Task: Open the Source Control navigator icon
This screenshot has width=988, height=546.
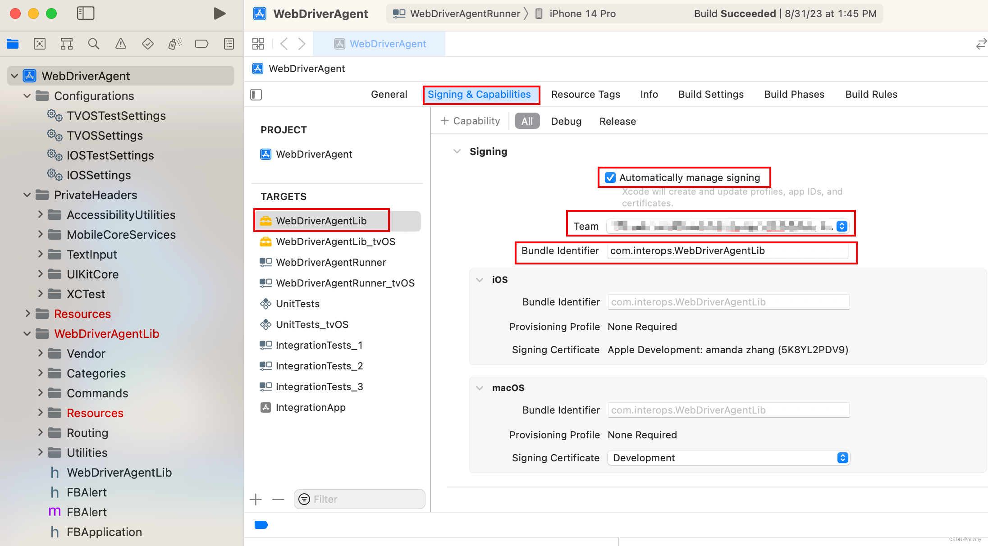Action: [40, 44]
